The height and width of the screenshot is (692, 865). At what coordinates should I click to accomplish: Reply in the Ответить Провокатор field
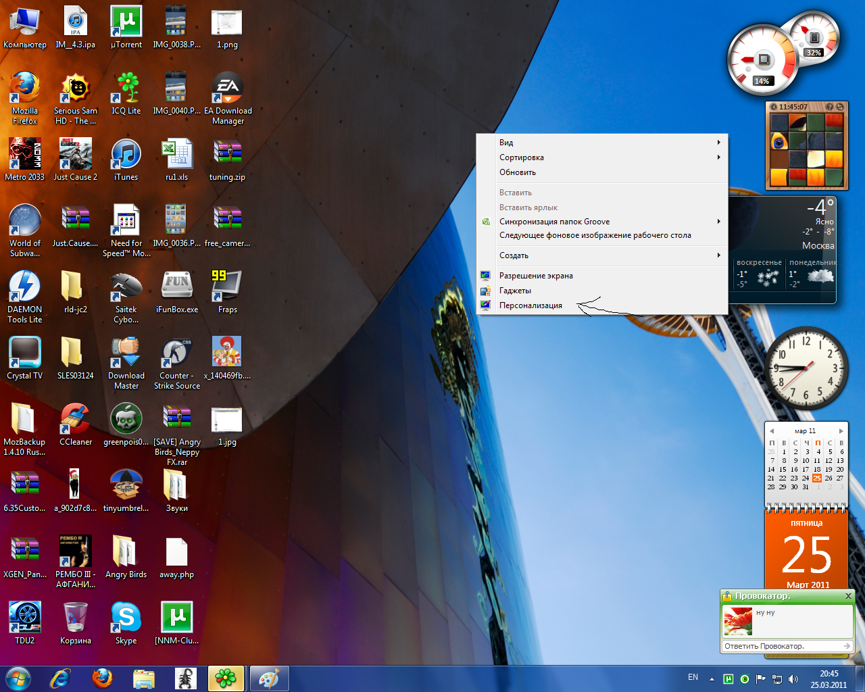point(787,647)
